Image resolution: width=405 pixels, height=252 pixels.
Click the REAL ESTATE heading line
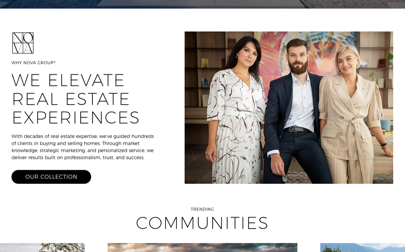[71, 99]
